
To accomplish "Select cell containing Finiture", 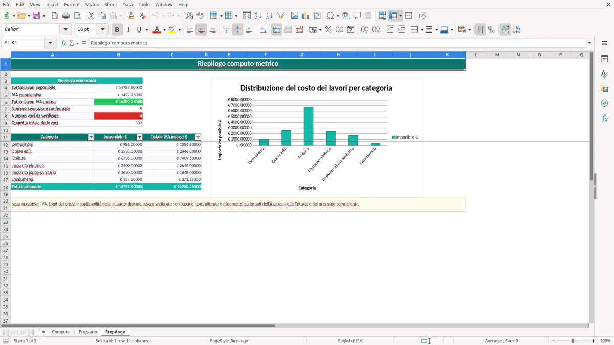I will (52, 158).
